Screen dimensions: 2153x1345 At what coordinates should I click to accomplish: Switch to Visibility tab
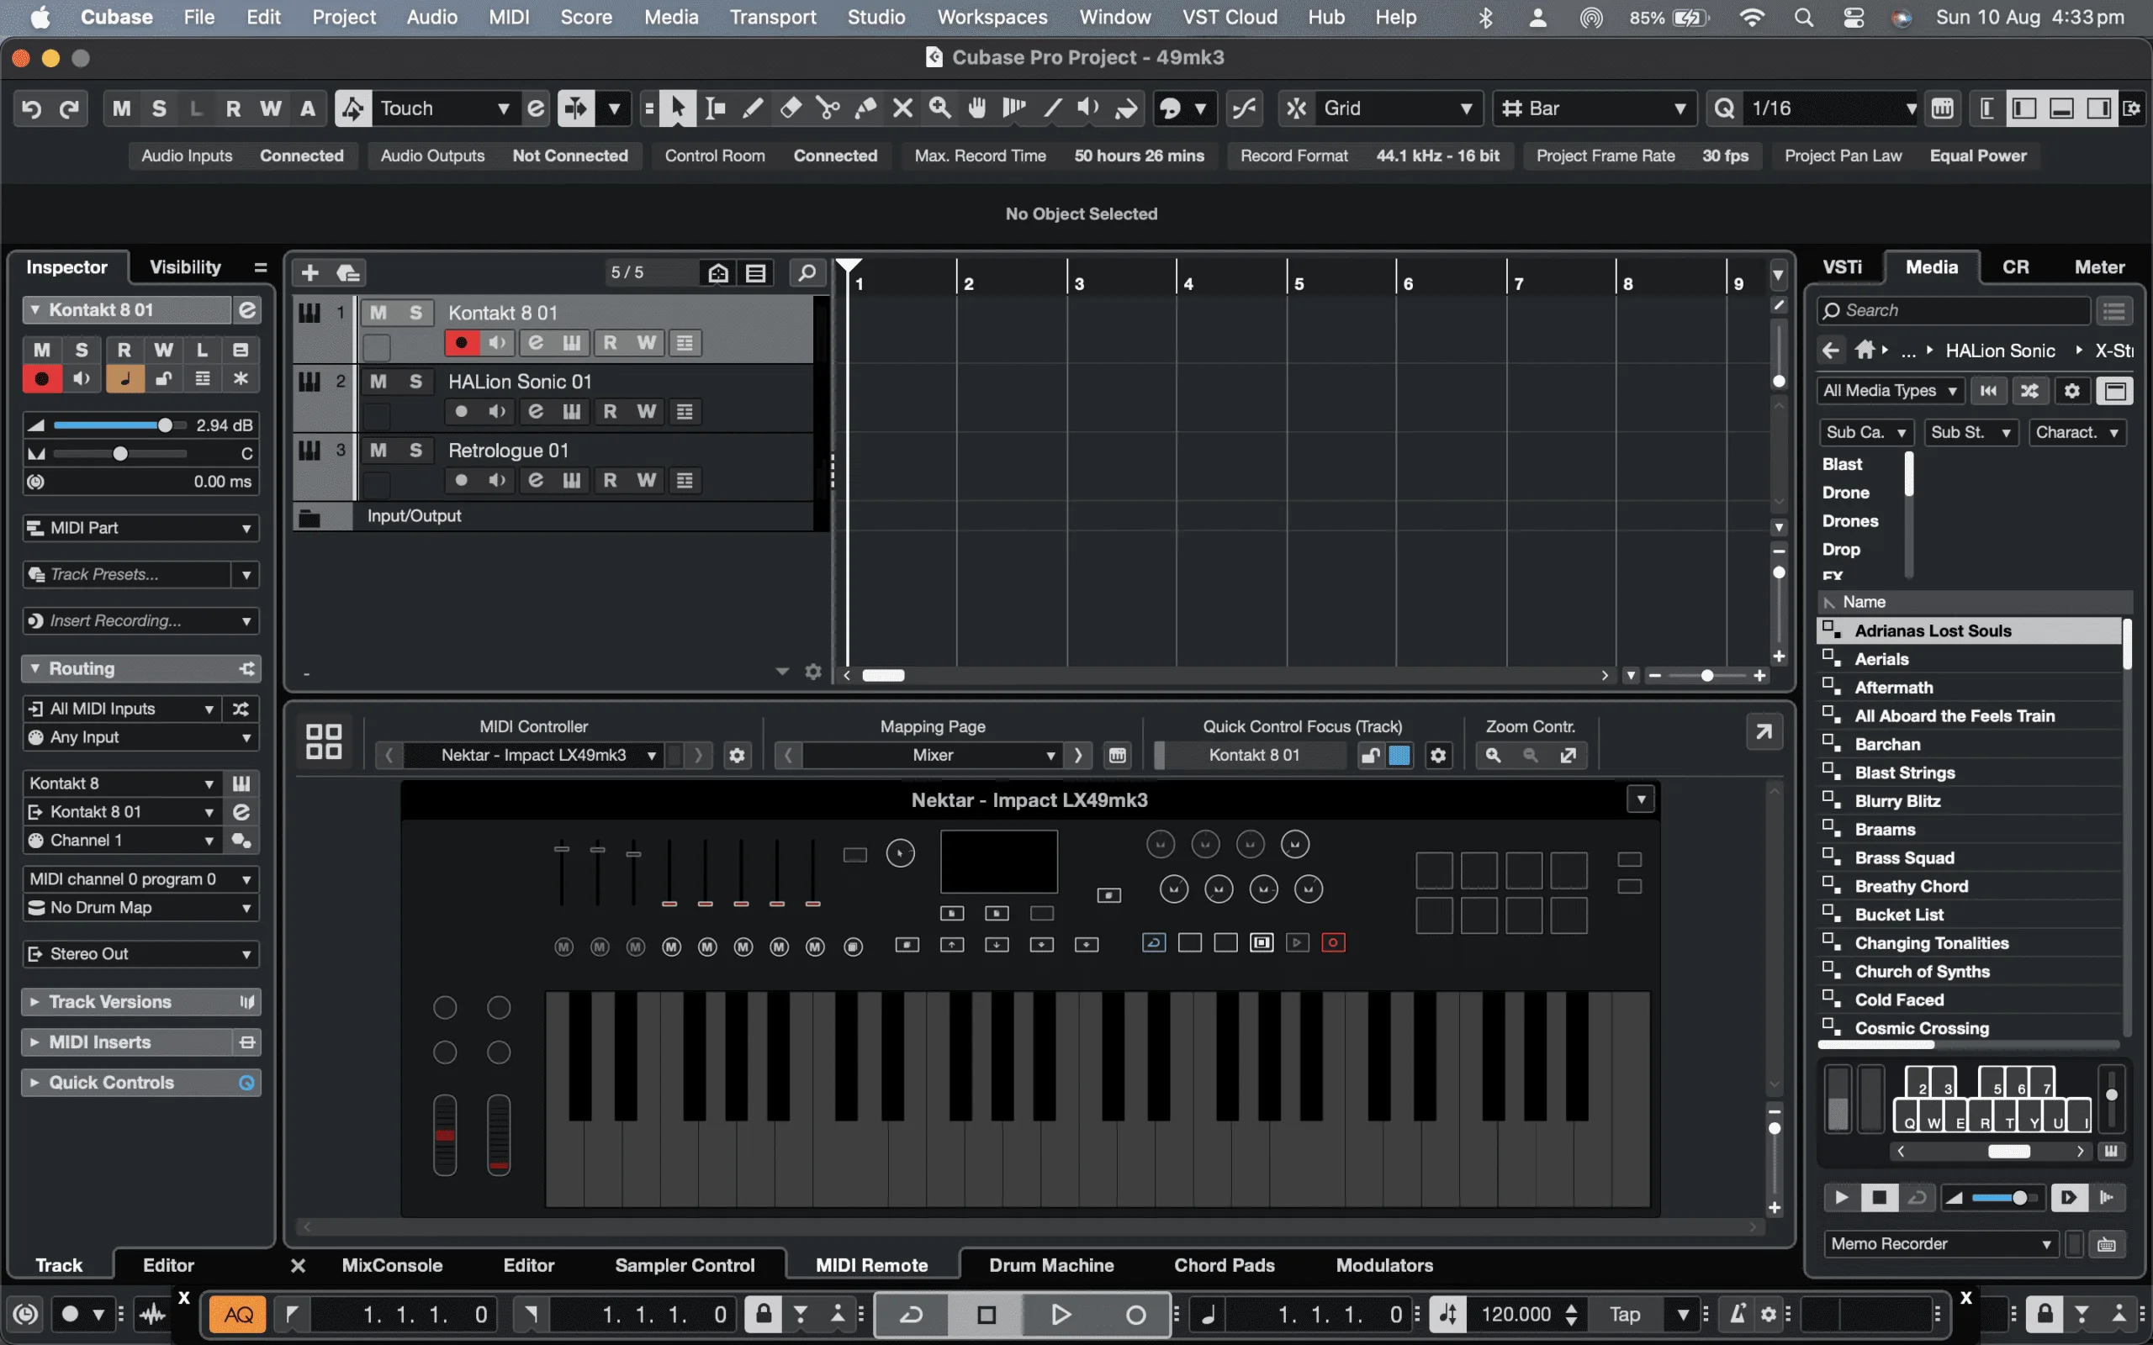tap(185, 266)
